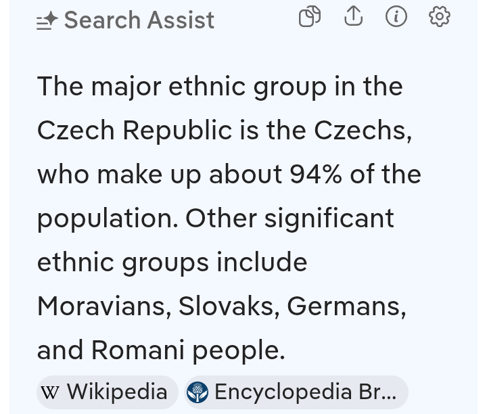Click the Encyclopedia Britannica thistle logo
This screenshot has width=487, height=414.
pyautogui.click(x=198, y=392)
